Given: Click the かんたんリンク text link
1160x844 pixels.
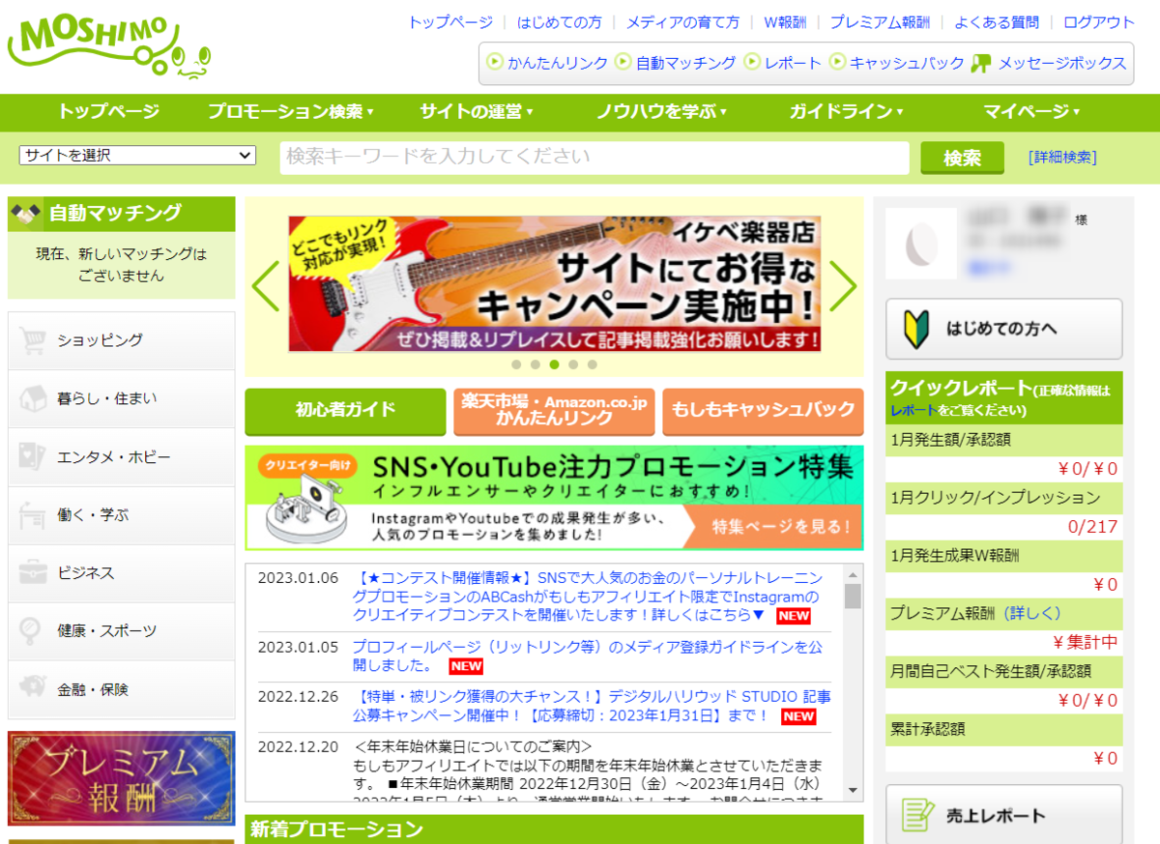Looking at the screenshot, I should (558, 63).
